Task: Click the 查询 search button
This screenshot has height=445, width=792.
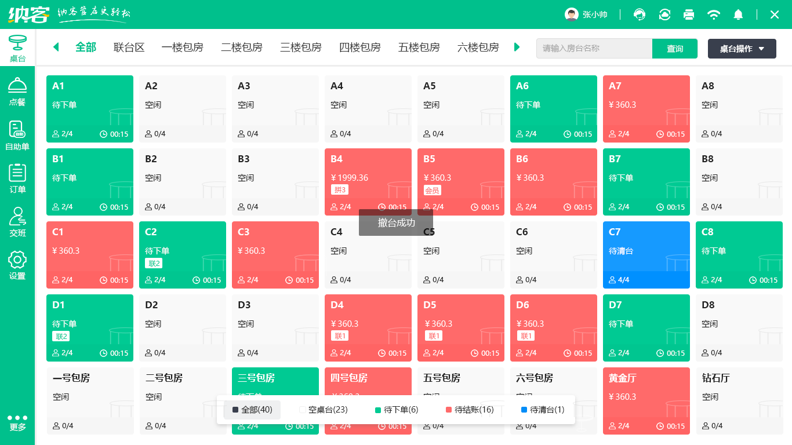Action: click(x=675, y=49)
